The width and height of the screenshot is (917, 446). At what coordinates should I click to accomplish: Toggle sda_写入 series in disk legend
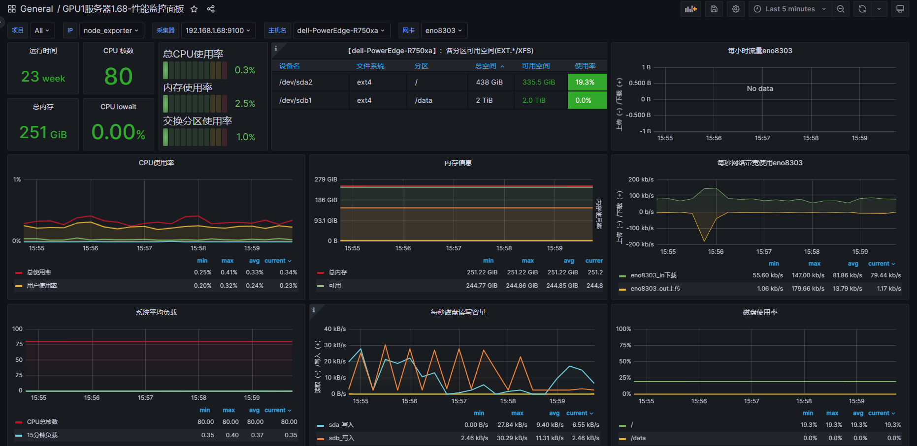pyautogui.click(x=341, y=425)
